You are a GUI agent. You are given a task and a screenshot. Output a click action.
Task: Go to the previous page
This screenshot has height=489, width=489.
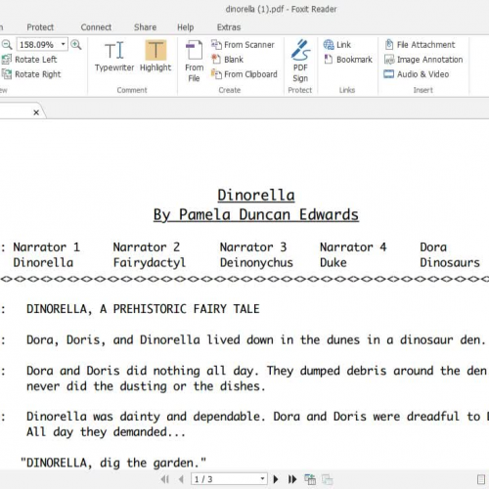181,479
